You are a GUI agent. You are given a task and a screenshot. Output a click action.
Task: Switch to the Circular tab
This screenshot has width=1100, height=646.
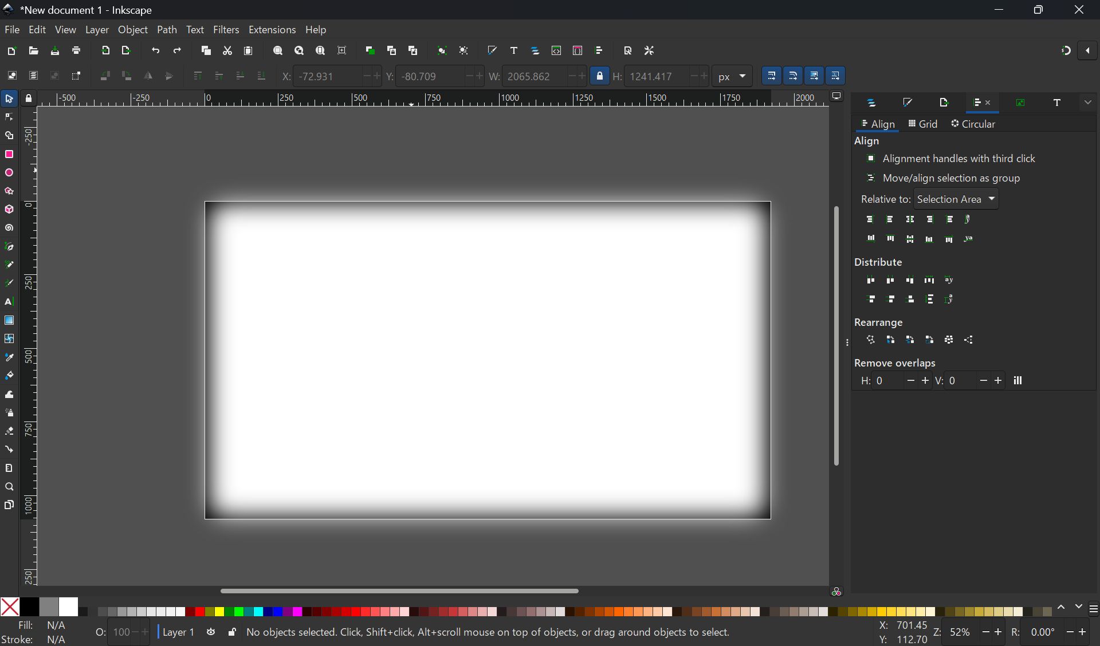[x=973, y=124]
